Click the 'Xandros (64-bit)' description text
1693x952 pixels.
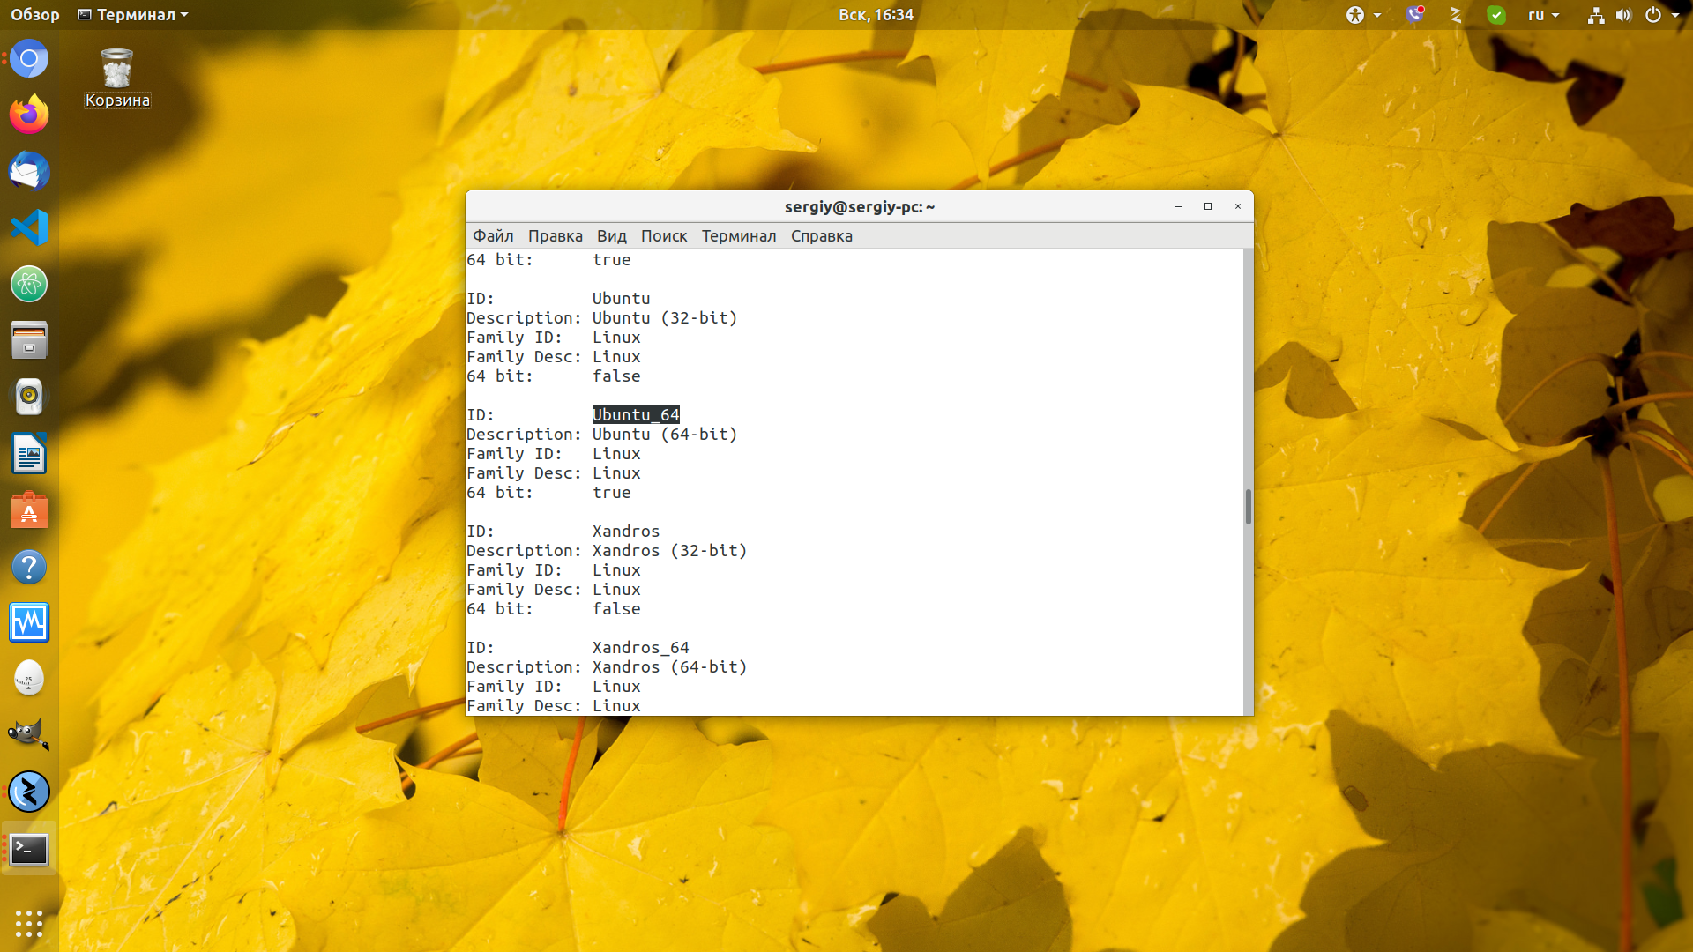click(669, 666)
